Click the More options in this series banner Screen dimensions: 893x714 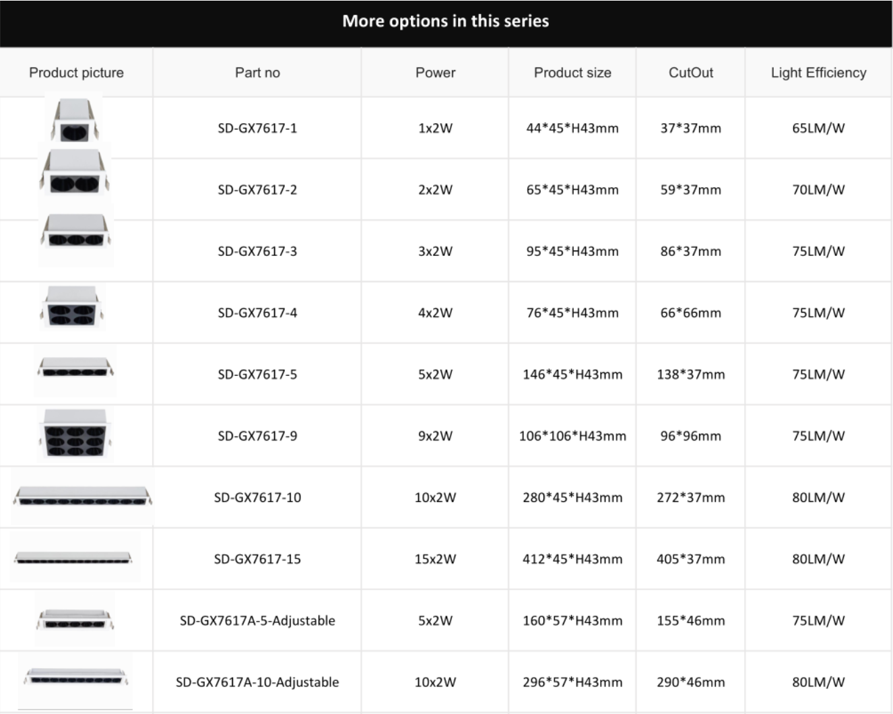(x=446, y=23)
